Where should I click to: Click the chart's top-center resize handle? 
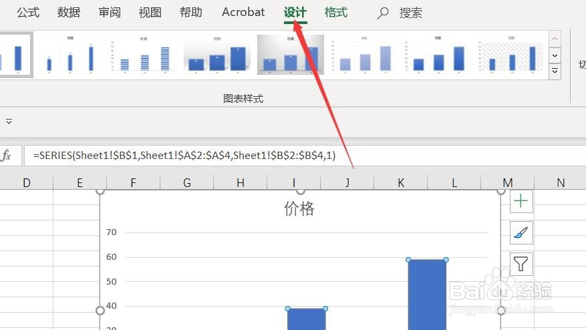coord(301,191)
